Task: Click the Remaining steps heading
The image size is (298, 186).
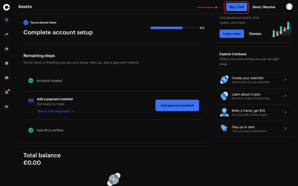Action: [39, 56]
